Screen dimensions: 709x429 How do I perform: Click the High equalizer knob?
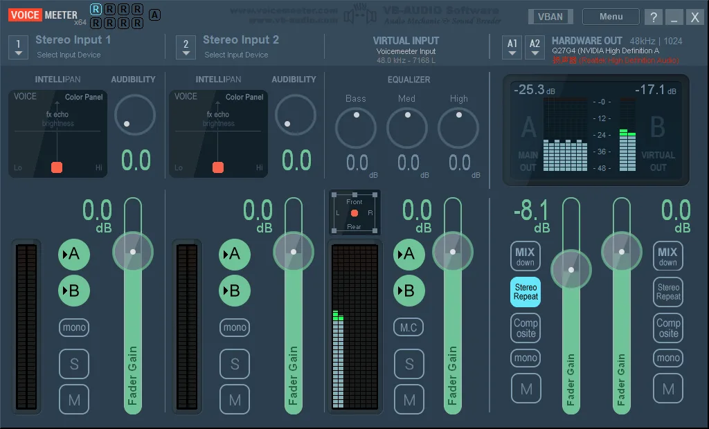[x=458, y=128]
